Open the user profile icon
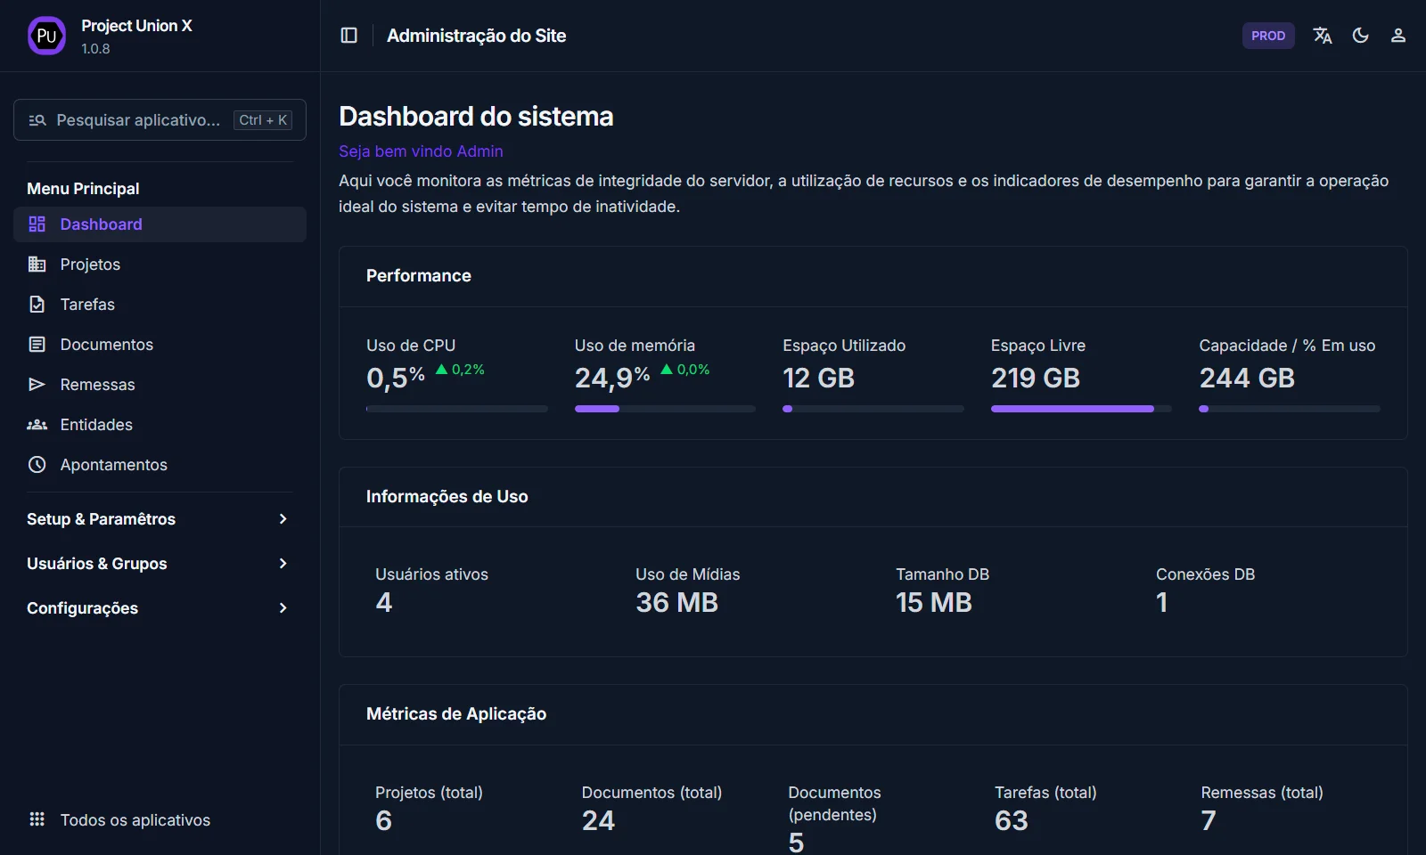 (1397, 36)
